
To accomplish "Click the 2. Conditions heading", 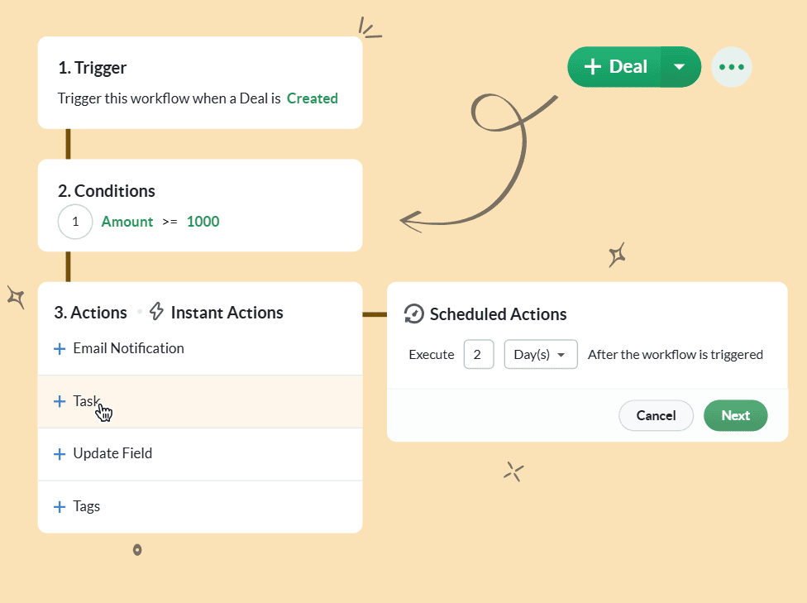I will click(107, 191).
